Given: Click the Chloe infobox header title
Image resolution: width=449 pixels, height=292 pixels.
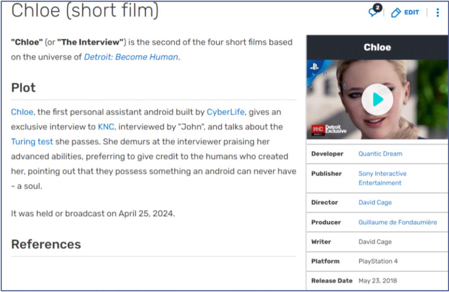Looking at the screenshot, I should tap(377, 47).
